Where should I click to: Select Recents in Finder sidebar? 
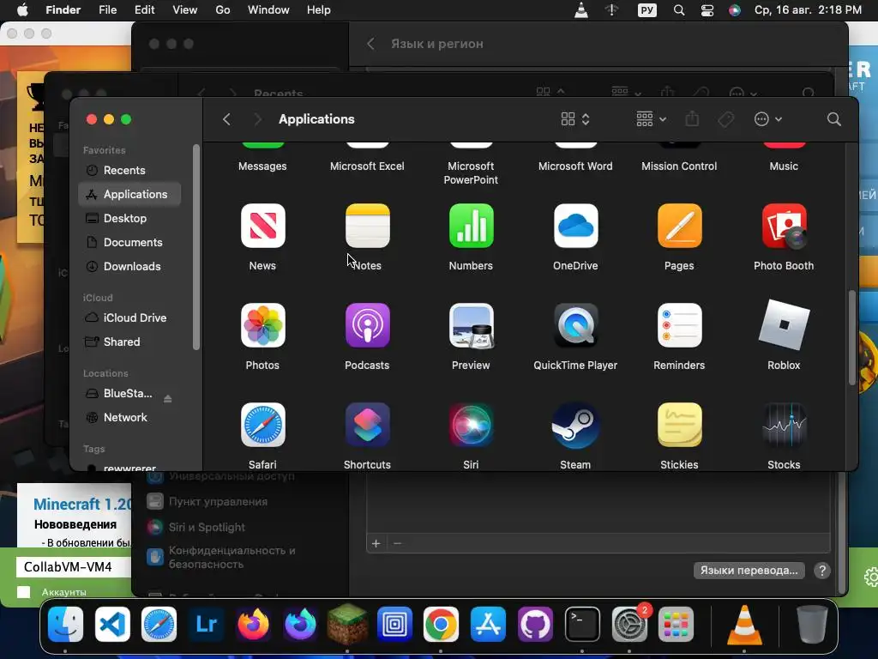[130, 171]
